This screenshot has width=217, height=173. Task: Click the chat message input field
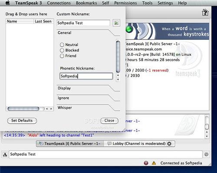tap(106, 154)
